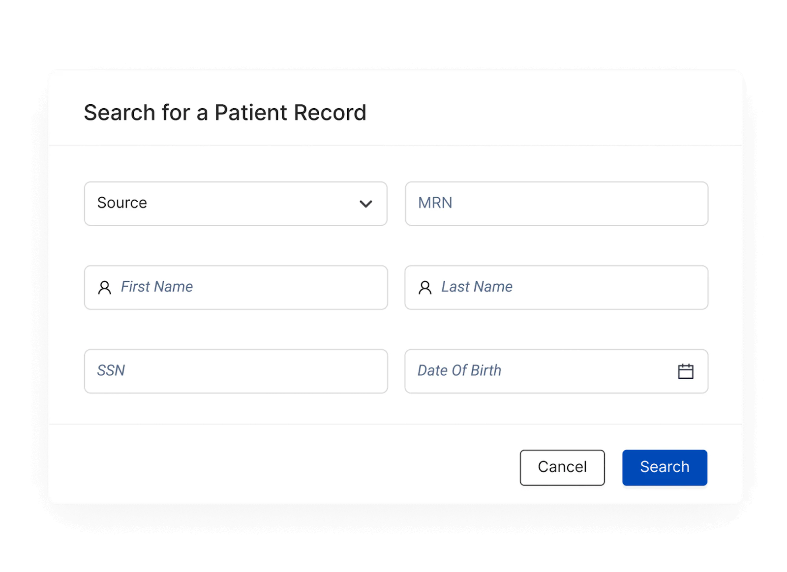Image resolution: width=787 pixels, height=572 pixels.
Task: Click the person icon beside Last Name
Action: (425, 287)
